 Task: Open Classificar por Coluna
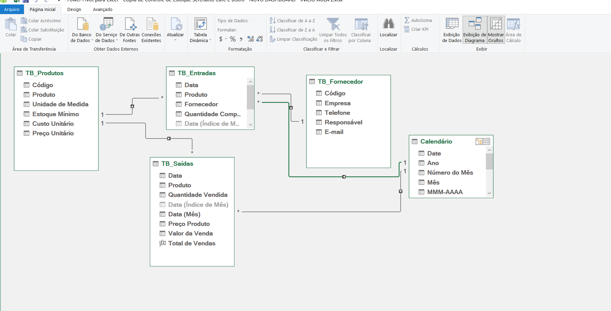tap(361, 30)
